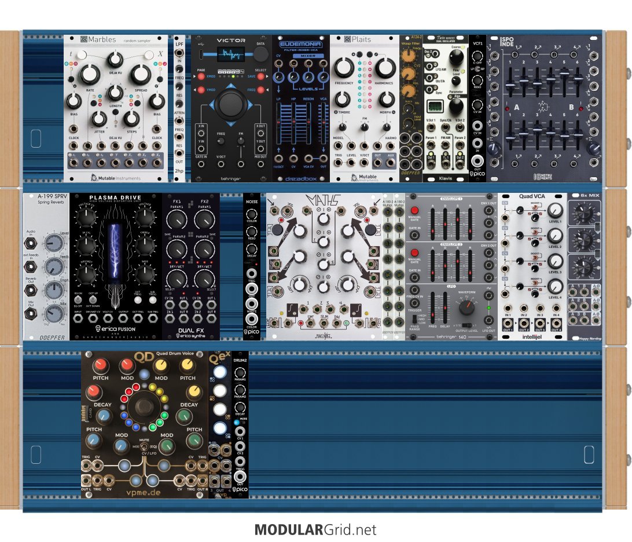This screenshot has width=632, height=542.
Task: Turn the Marbles SPREAD knob
Action: pos(140,74)
